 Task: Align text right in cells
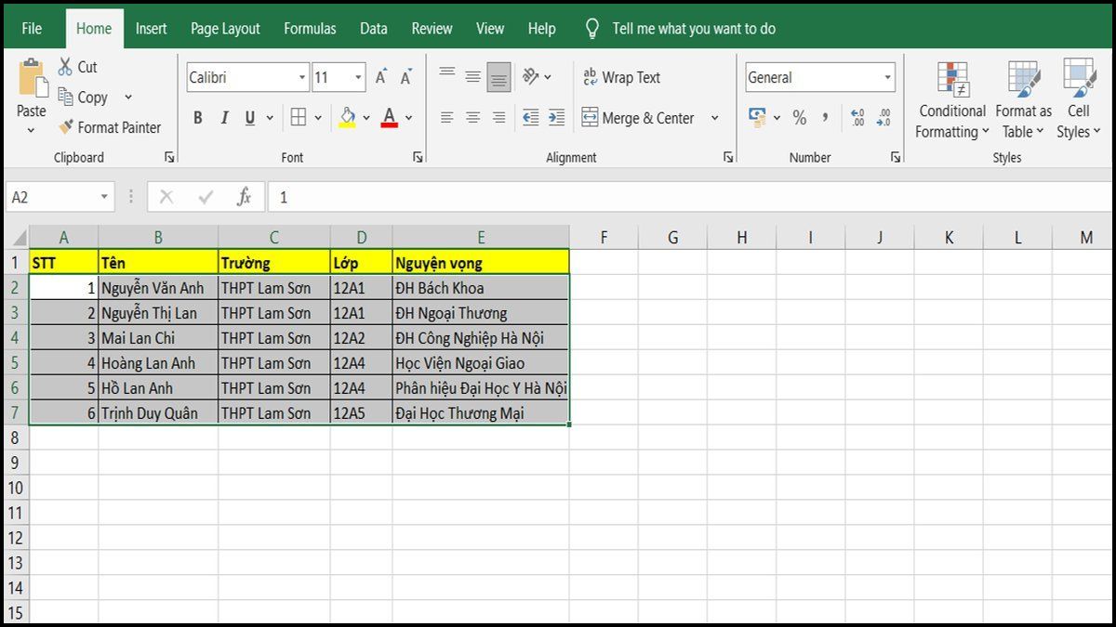[x=499, y=118]
